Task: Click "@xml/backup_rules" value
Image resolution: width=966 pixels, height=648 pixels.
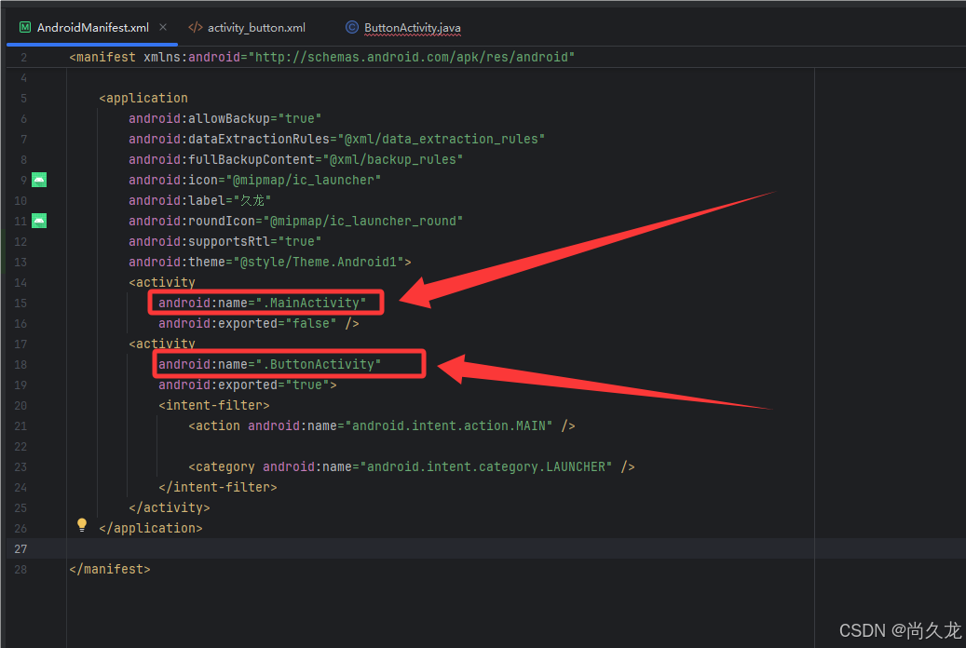Action: point(393,159)
